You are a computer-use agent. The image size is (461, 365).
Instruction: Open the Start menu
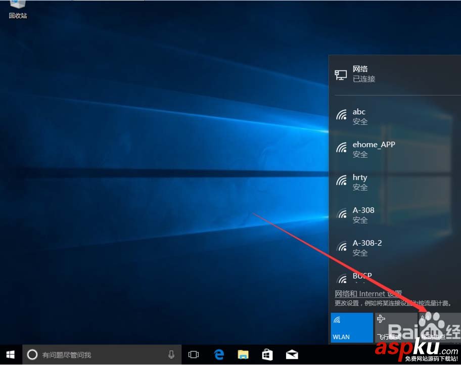10,354
